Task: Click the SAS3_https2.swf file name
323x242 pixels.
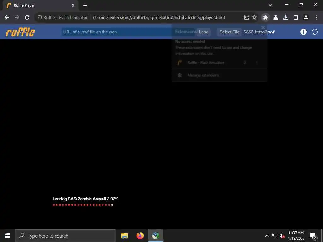Action: [x=259, y=32]
